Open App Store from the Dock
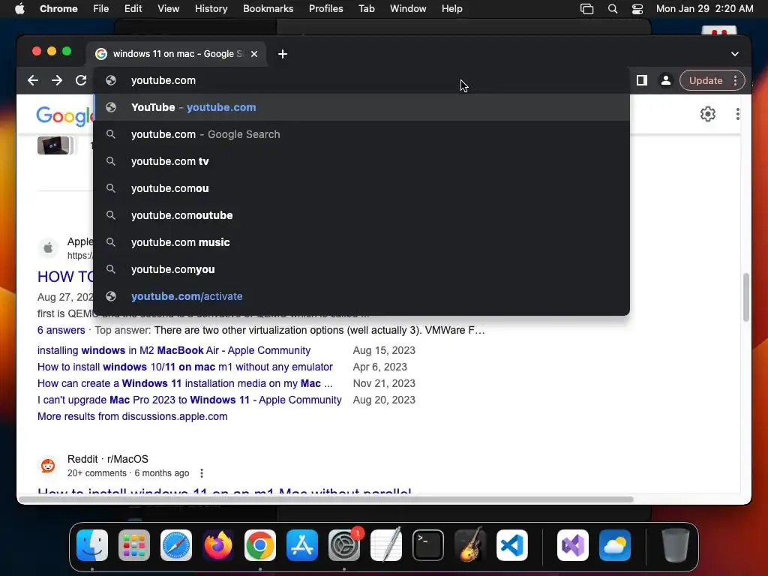The height and width of the screenshot is (576, 768). tap(302, 545)
